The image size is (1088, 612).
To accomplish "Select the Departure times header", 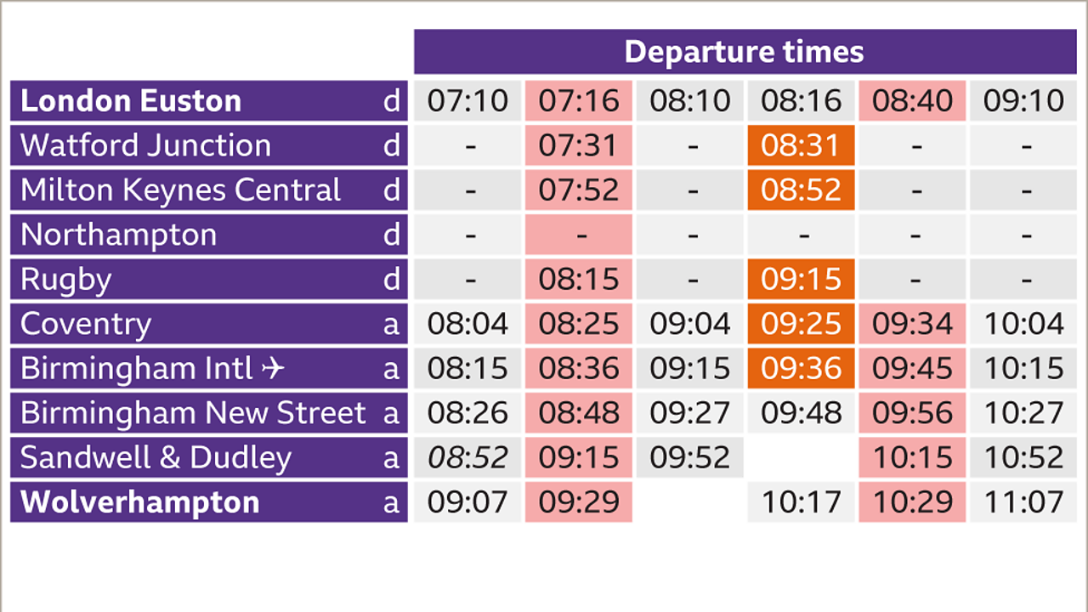I will pos(744,52).
